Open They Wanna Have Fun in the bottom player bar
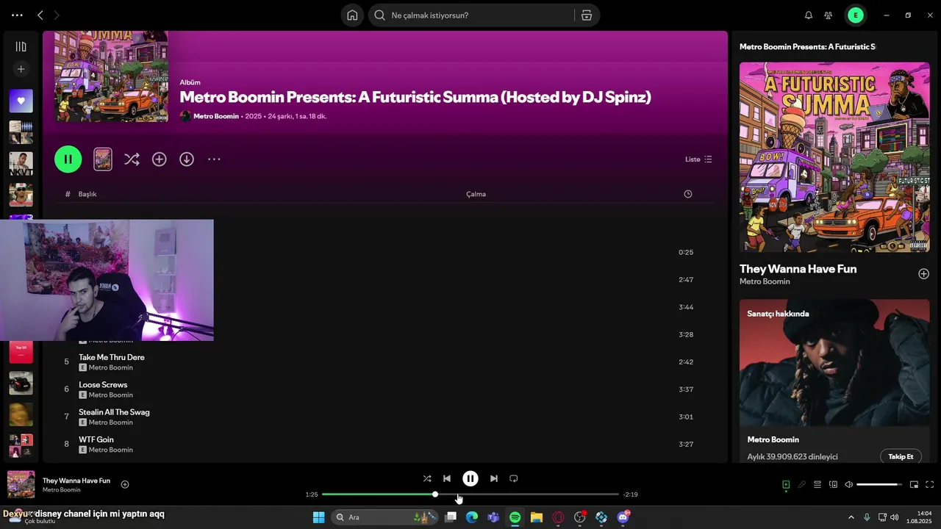 pos(76,481)
